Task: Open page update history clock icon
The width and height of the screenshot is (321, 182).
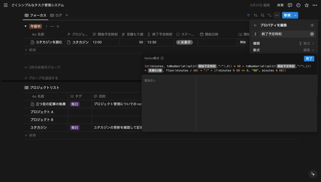Action: point(298,5)
